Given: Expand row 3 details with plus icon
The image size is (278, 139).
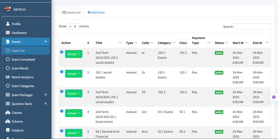Looking at the screenshot, I should click(x=62, y=92).
